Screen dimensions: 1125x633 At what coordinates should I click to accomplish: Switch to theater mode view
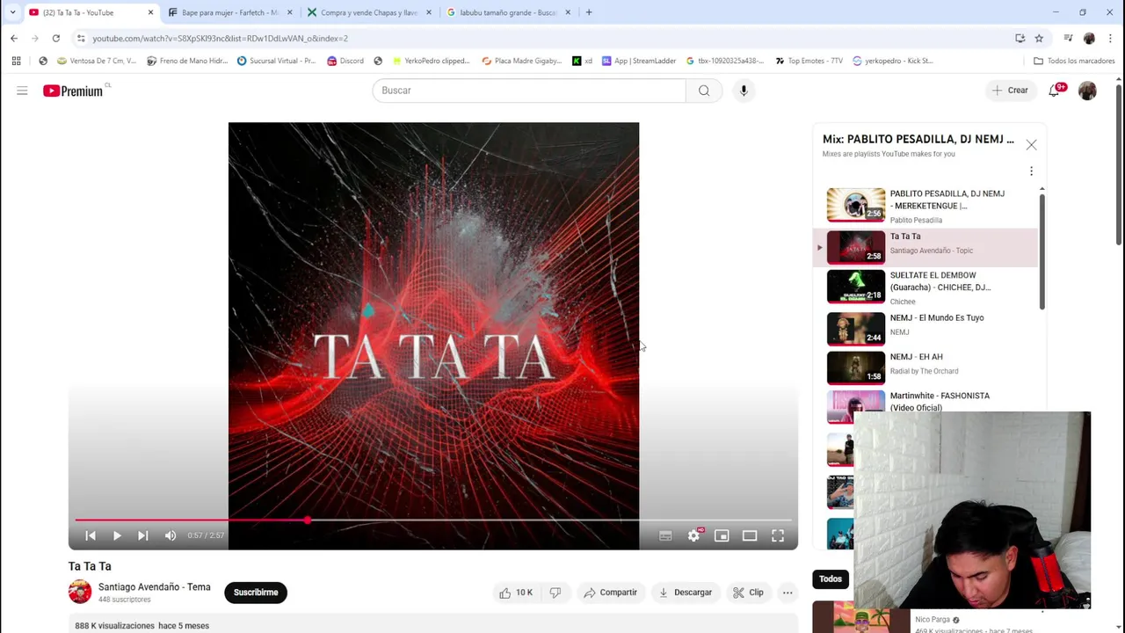tap(750, 535)
